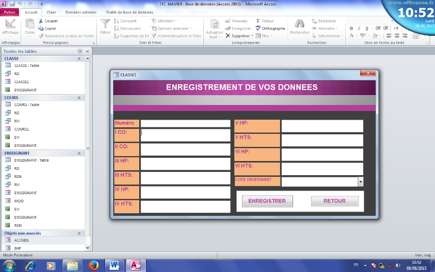Click the Remplacer command
435x272 pixels.
[x=324, y=21]
